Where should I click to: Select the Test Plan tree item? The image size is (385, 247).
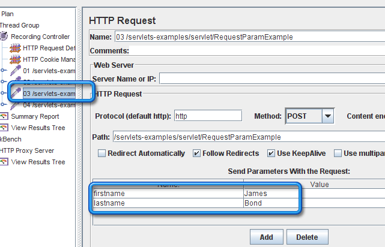pos(7,14)
